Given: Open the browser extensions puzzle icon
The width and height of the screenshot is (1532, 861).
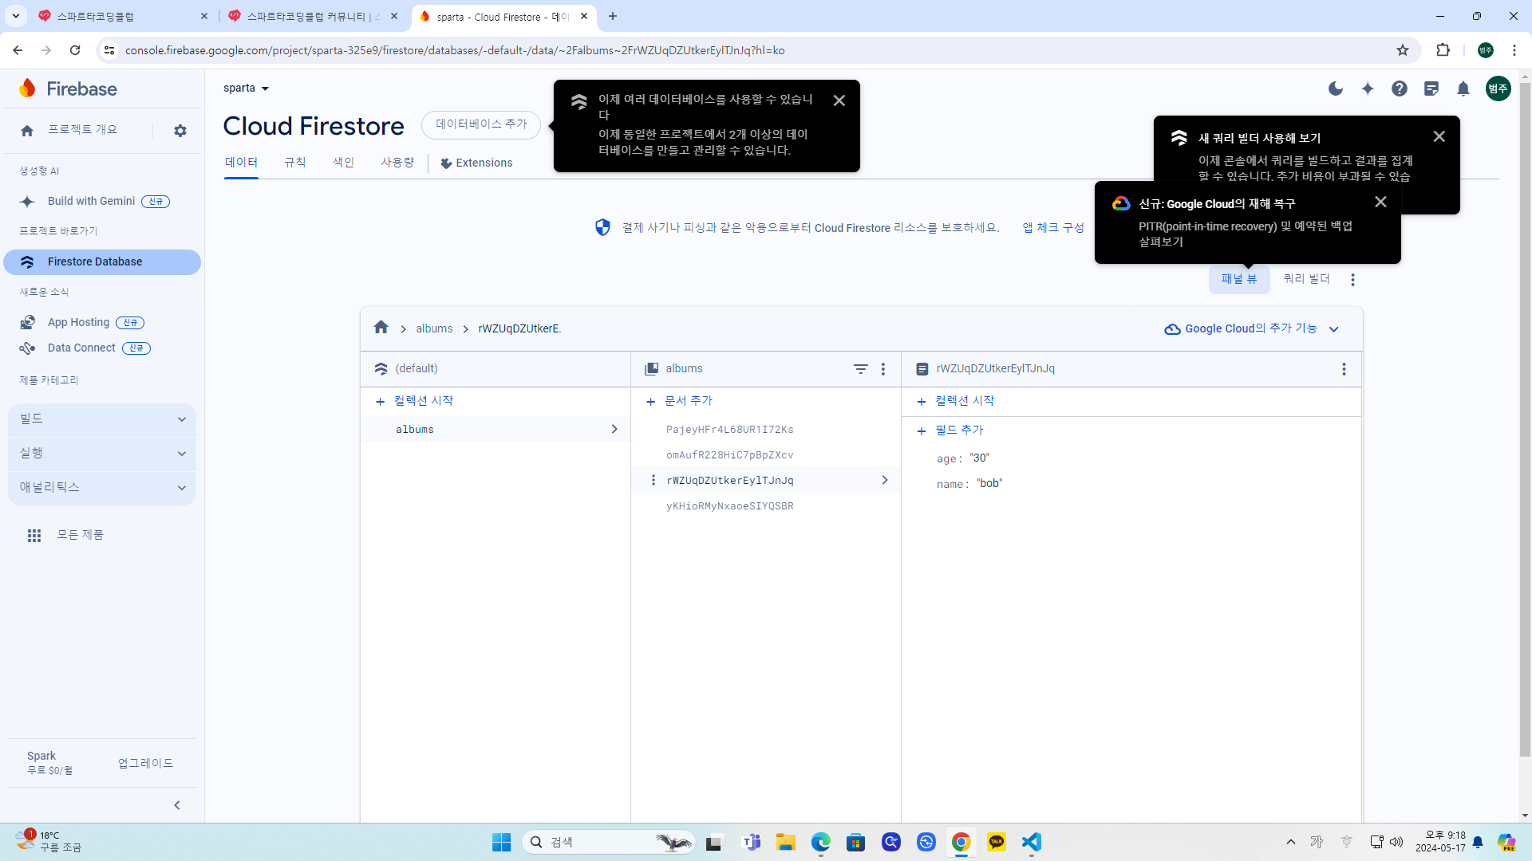Looking at the screenshot, I should (x=1443, y=50).
